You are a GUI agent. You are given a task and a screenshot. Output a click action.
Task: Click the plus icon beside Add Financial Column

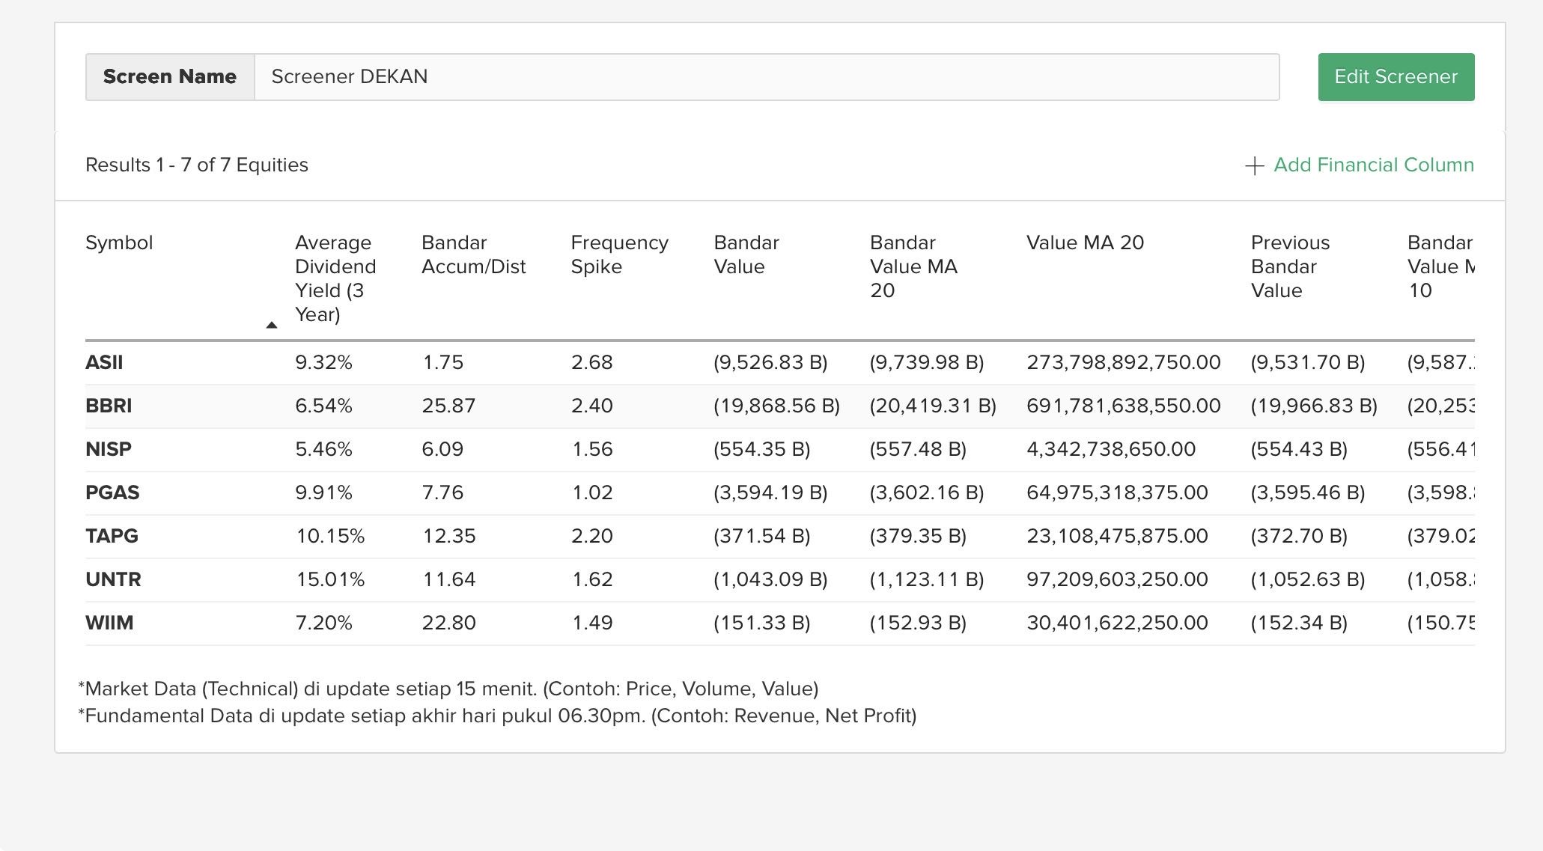point(1254,165)
